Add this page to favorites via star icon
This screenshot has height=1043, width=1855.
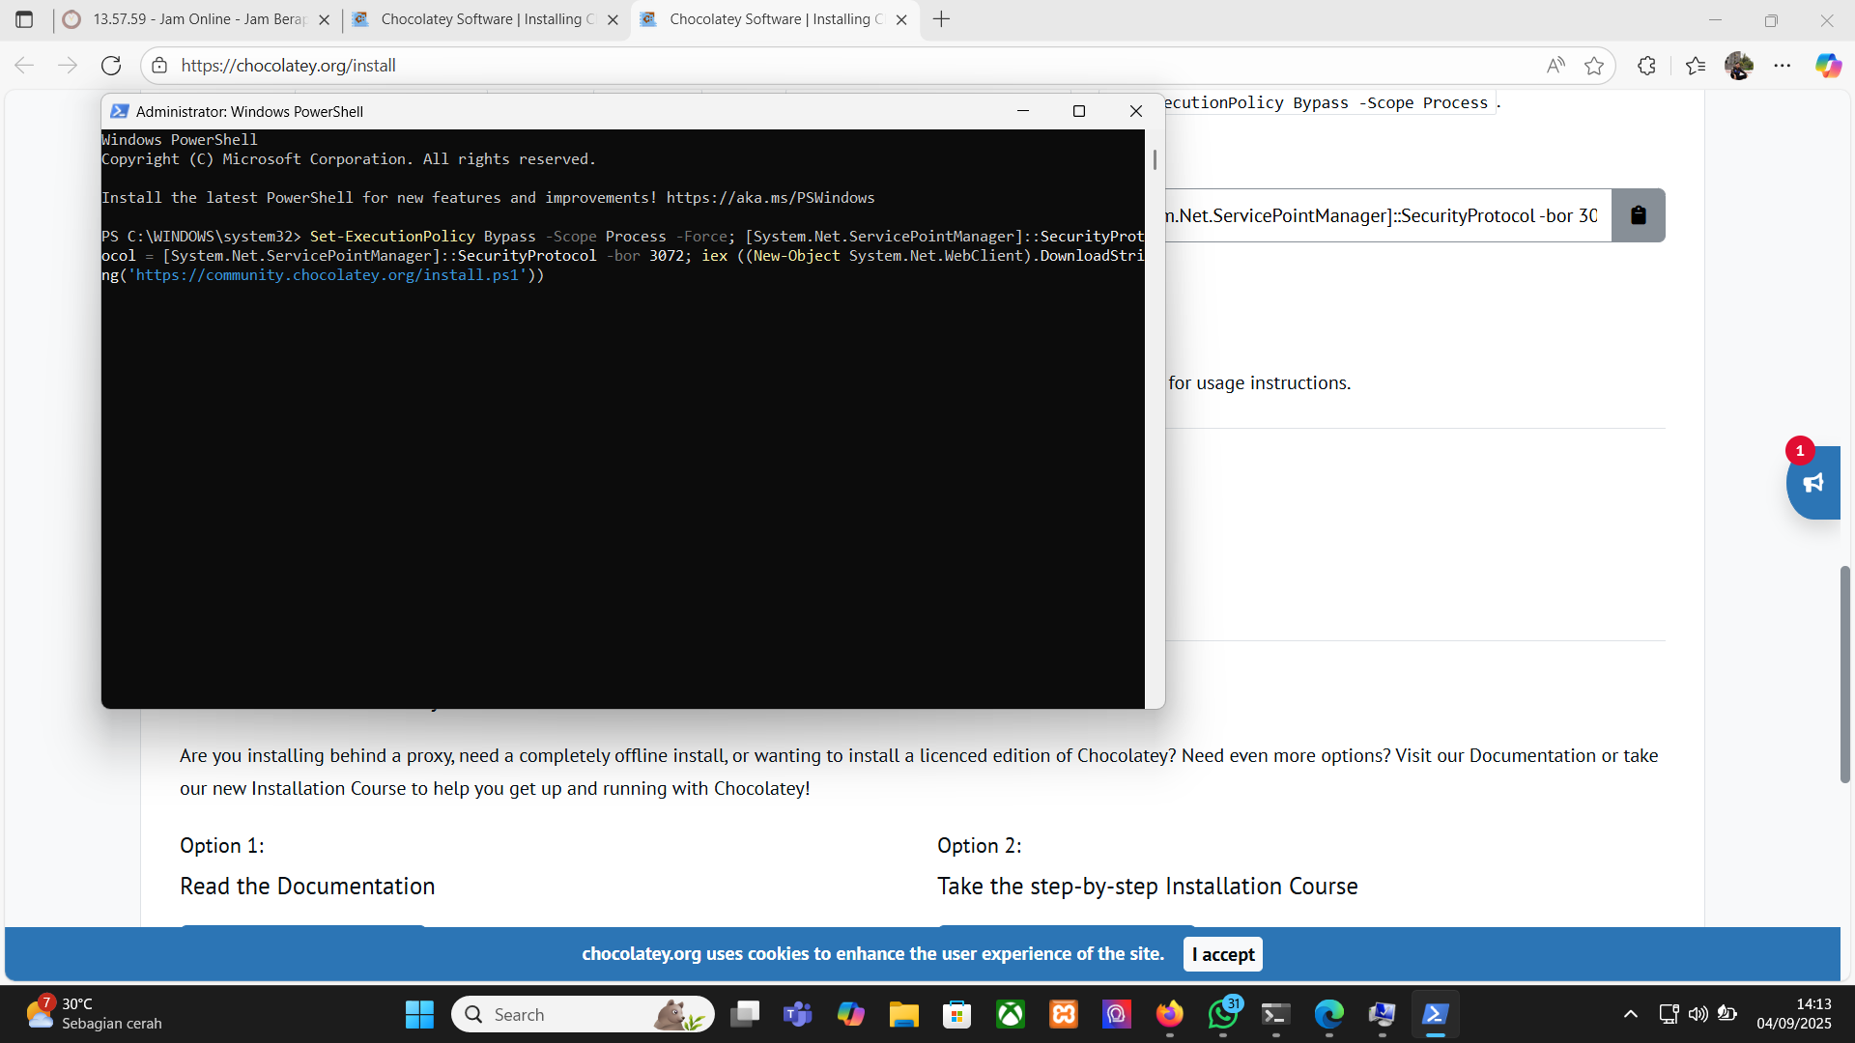pyautogui.click(x=1595, y=65)
